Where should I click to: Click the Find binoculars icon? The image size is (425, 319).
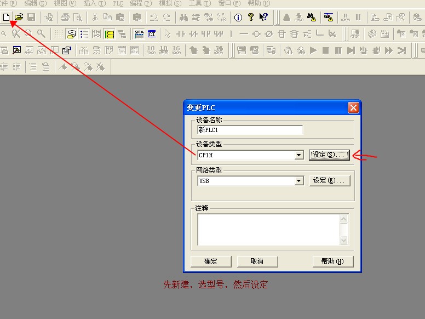point(183,18)
